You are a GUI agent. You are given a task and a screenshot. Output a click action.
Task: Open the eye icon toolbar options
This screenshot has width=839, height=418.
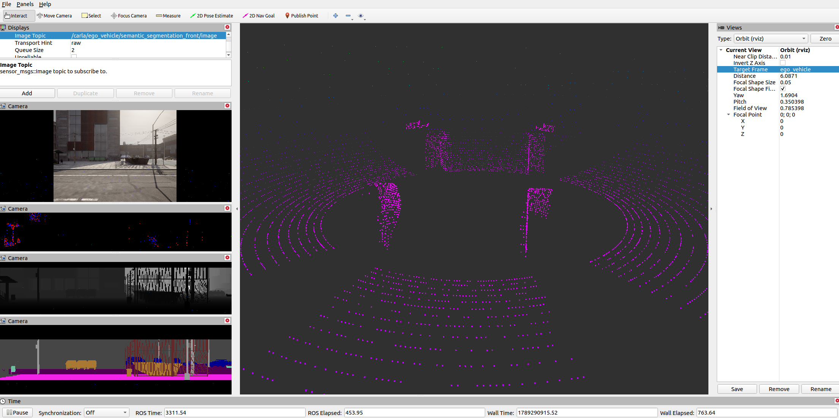pyautogui.click(x=361, y=16)
